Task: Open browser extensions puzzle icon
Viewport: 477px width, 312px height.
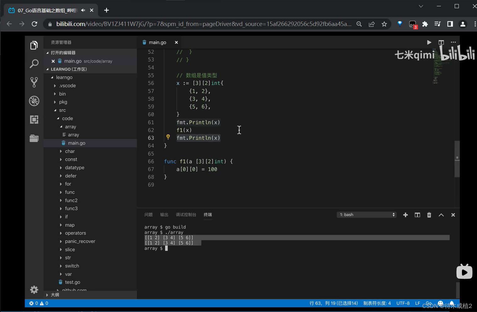Action: [425, 24]
